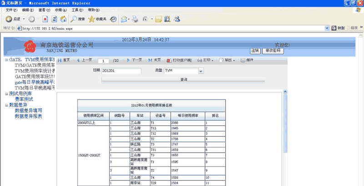The image size is (364, 186).
Task: Click the browser window scrollbar up arrow
Action: tap(361, 35)
